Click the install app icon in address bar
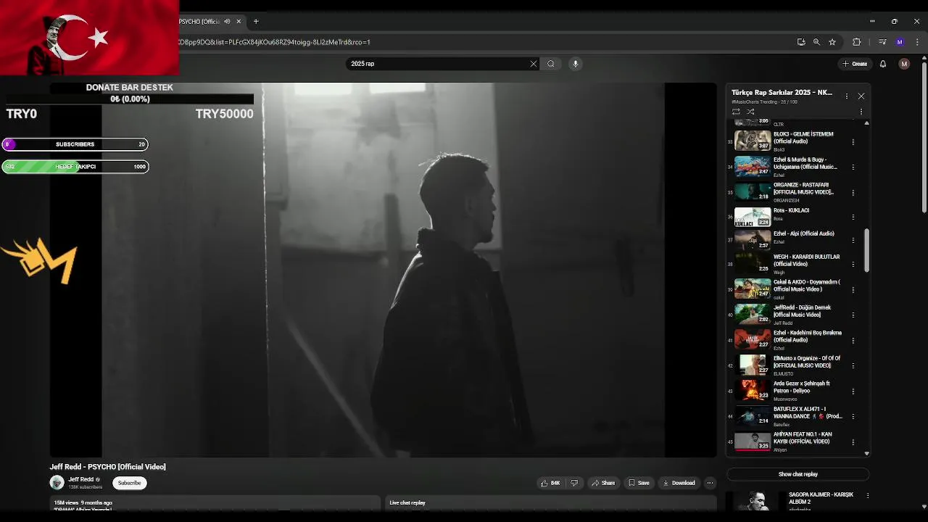The height and width of the screenshot is (522, 928). [801, 42]
